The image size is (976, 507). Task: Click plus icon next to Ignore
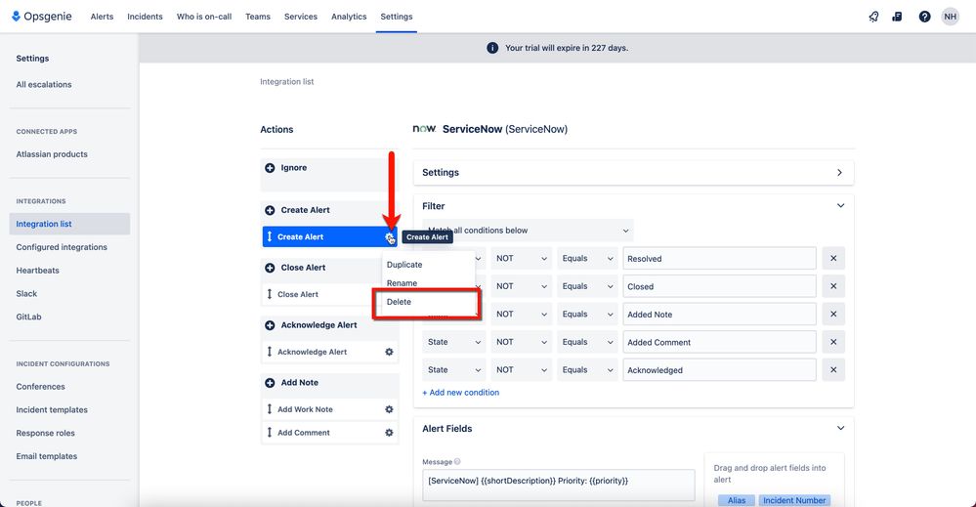[270, 168]
